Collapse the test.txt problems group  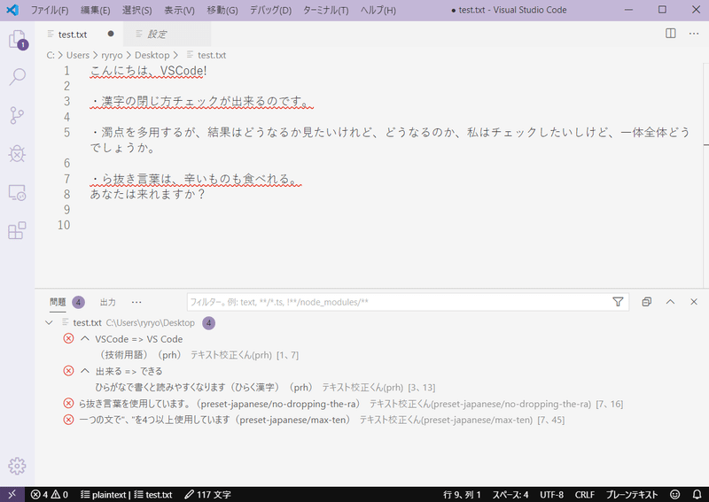tap(50, 322)
